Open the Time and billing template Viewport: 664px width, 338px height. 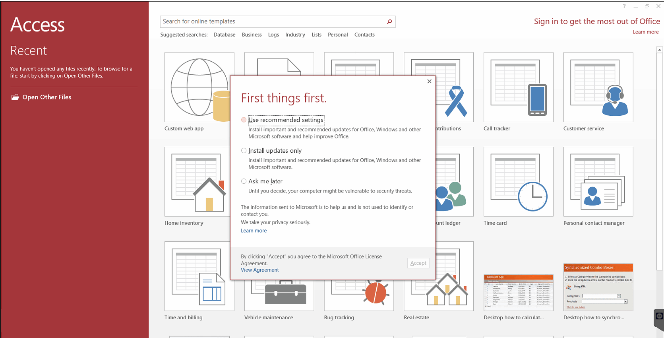point(199,276)
